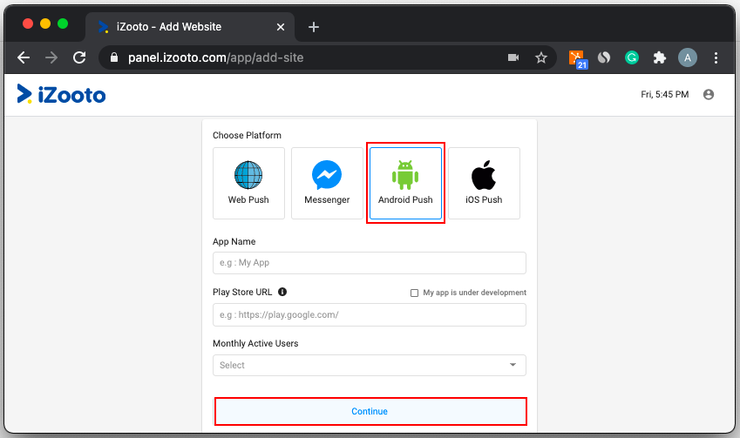Viewport: 740px width, 438px height.
Task: Open the HubSpot extension with badge 21
Action: pyautogui.click(x=577, y=59)
